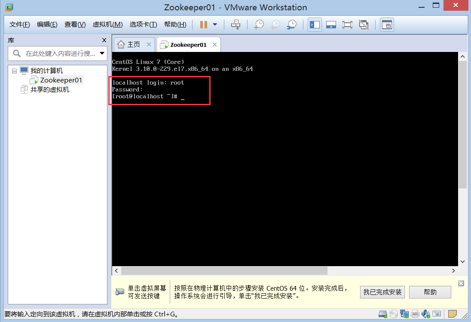Pause the virtual machine
Image resolution: width=471 pixels, height=322 pixels.
tap(204, 24)
